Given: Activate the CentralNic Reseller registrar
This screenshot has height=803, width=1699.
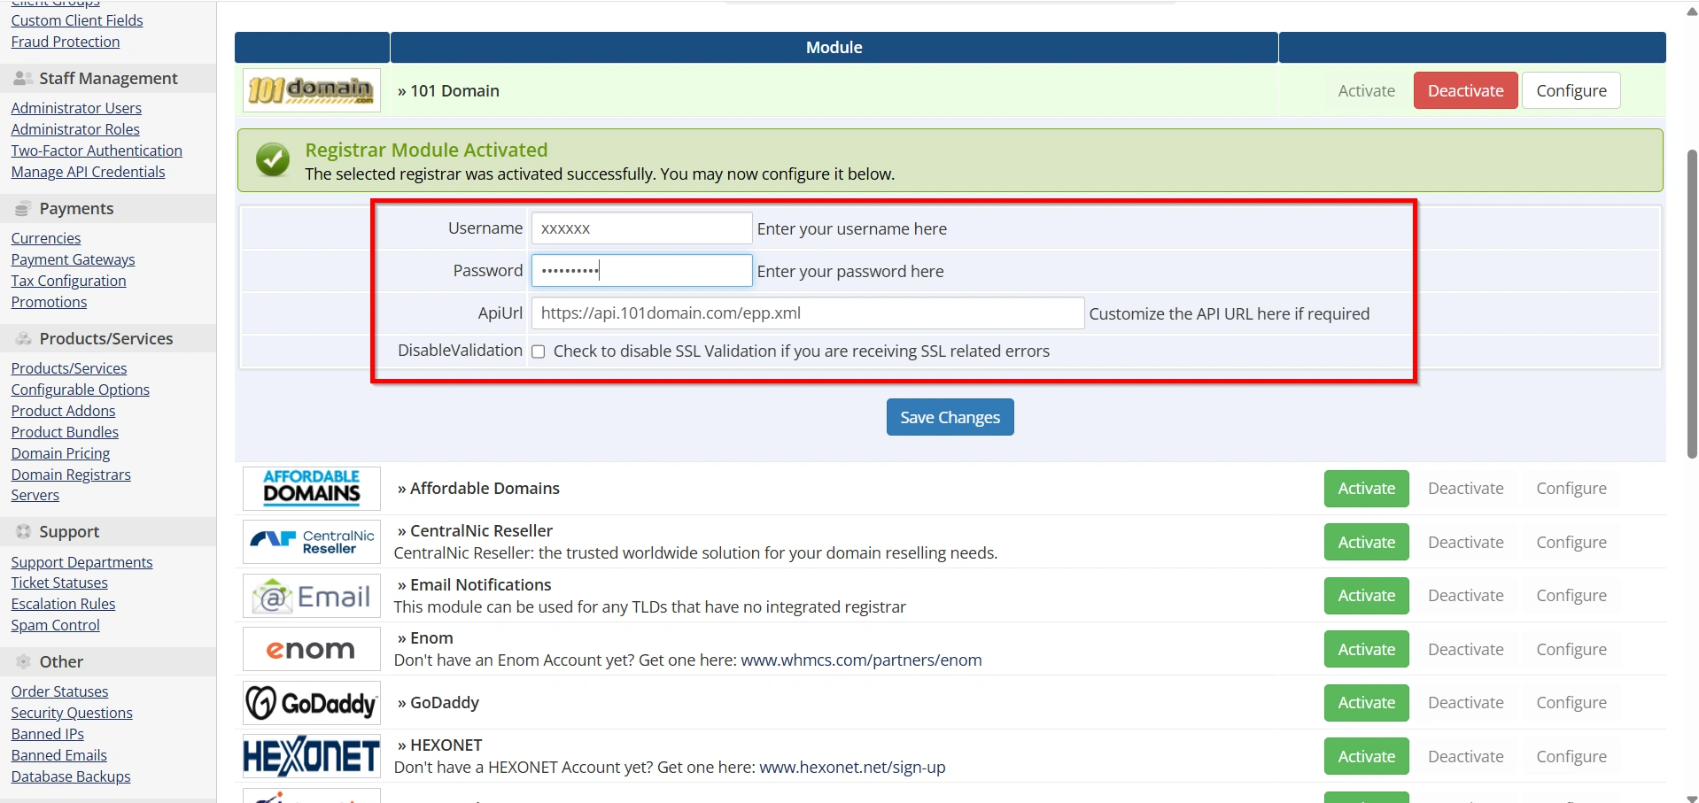Looking at the screenshot, I should click(1366, 542).
